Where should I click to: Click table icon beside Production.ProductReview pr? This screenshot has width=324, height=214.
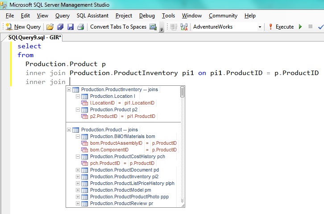pos(84,204)
